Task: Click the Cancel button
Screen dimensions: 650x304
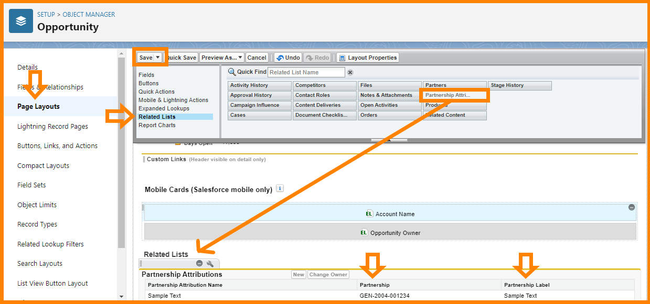Action: click(257, 58)
